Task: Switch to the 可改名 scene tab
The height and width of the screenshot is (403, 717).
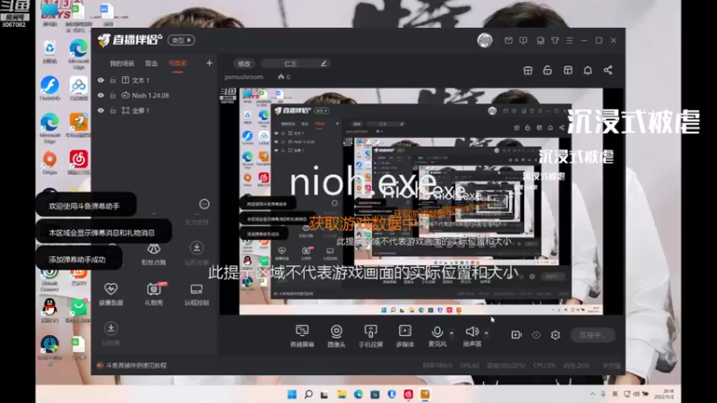Action: [177, 63]
